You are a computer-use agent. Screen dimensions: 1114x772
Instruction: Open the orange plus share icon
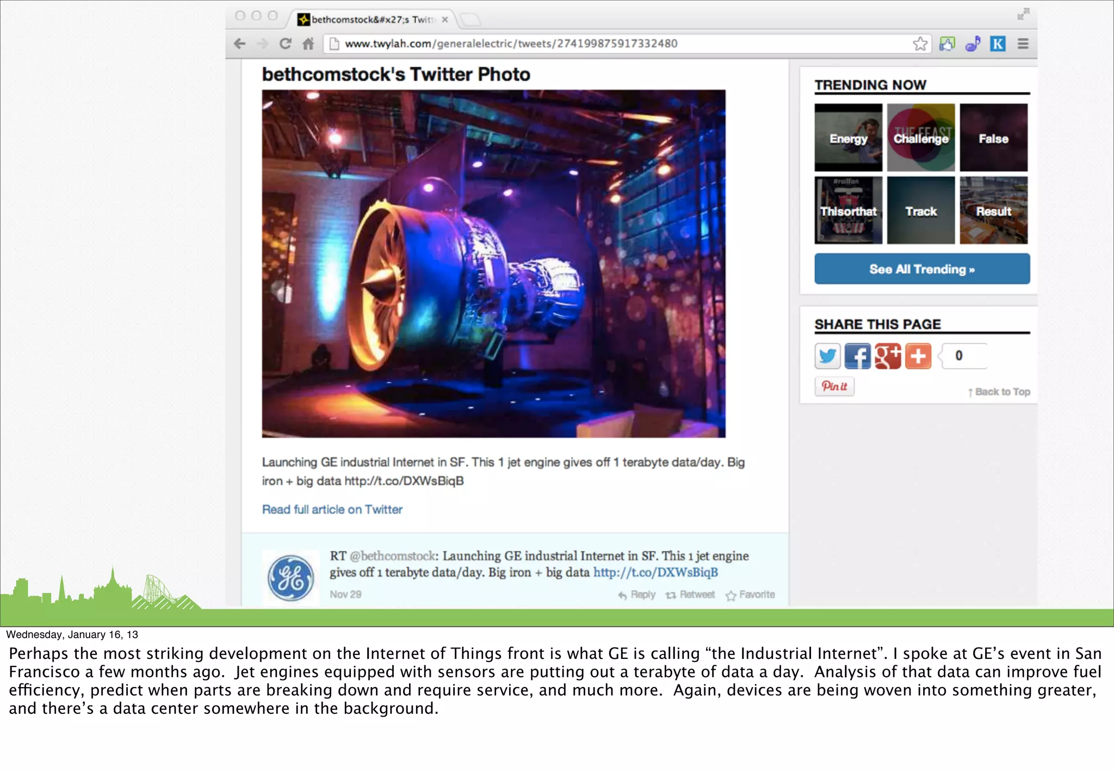tap(918, 356)
